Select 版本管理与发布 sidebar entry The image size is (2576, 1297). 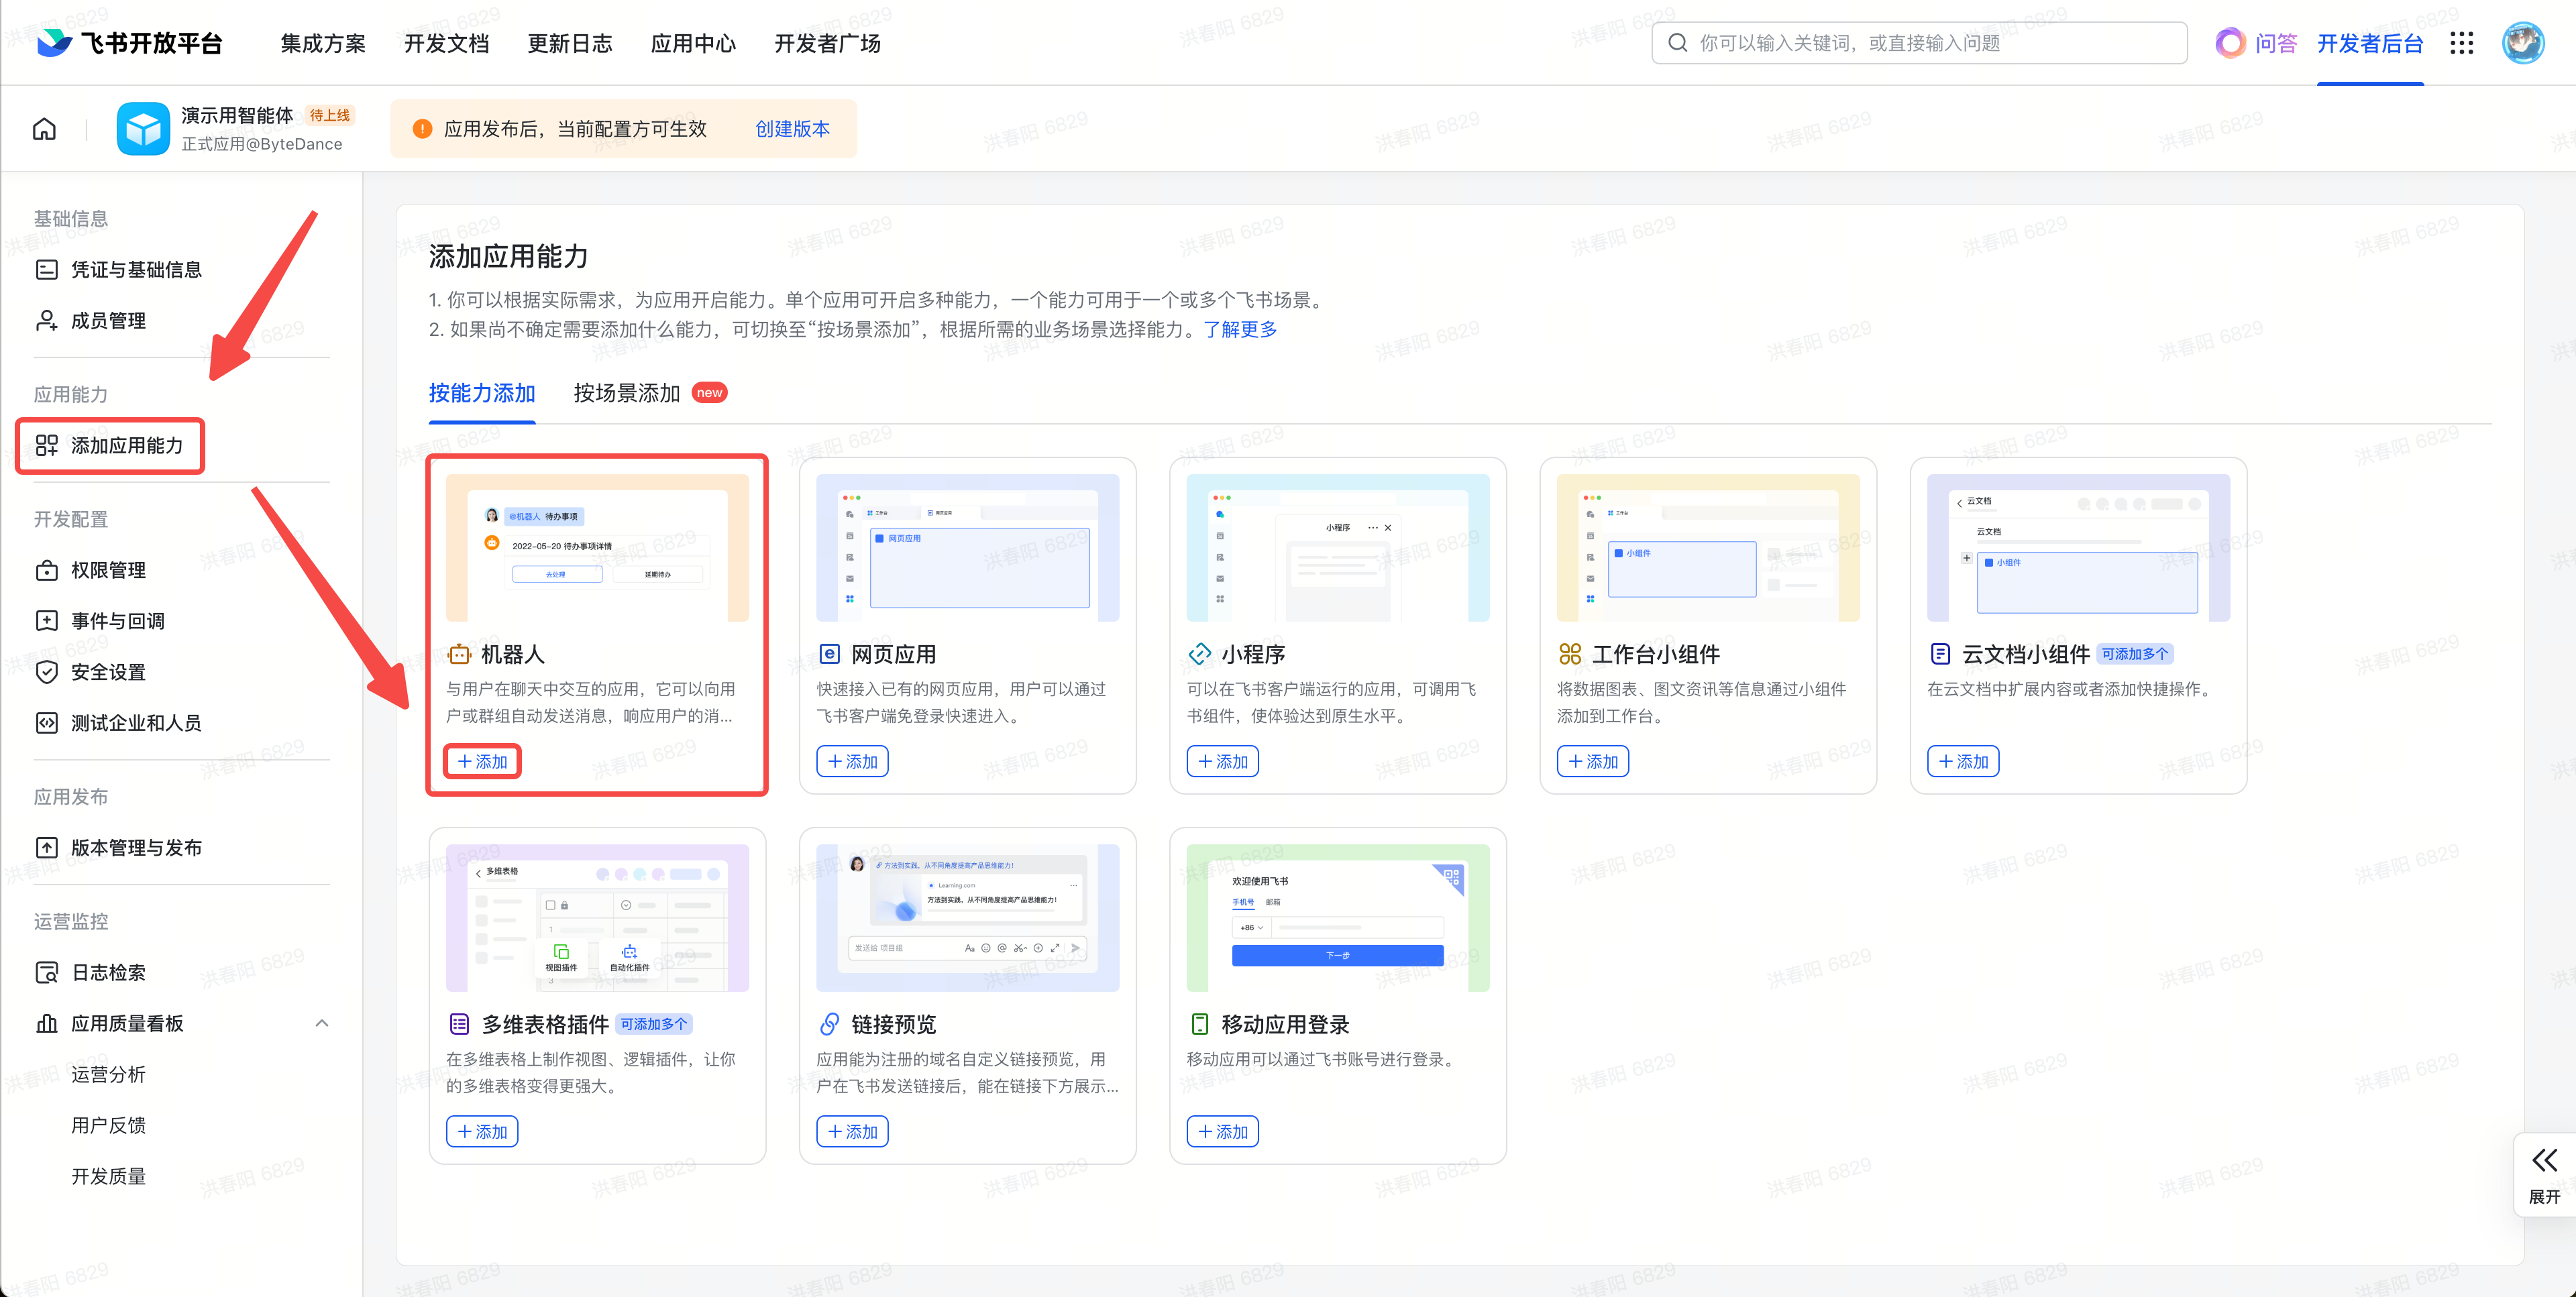click(136, 848)
